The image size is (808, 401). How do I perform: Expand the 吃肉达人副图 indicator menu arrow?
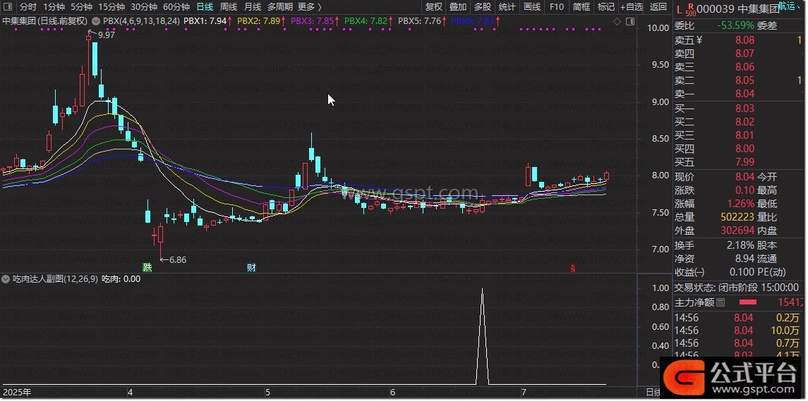6,279
